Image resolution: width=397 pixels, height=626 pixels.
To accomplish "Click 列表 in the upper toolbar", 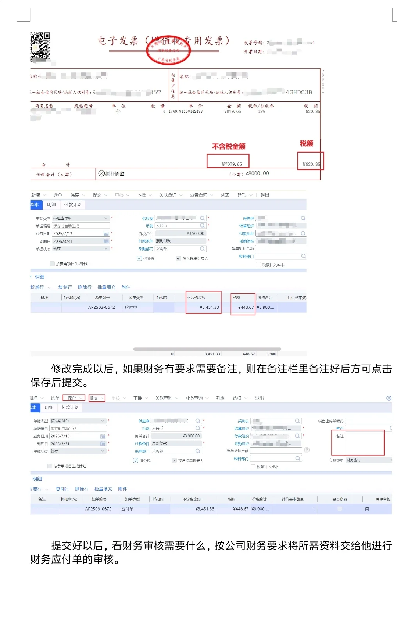I will point(225,195).
